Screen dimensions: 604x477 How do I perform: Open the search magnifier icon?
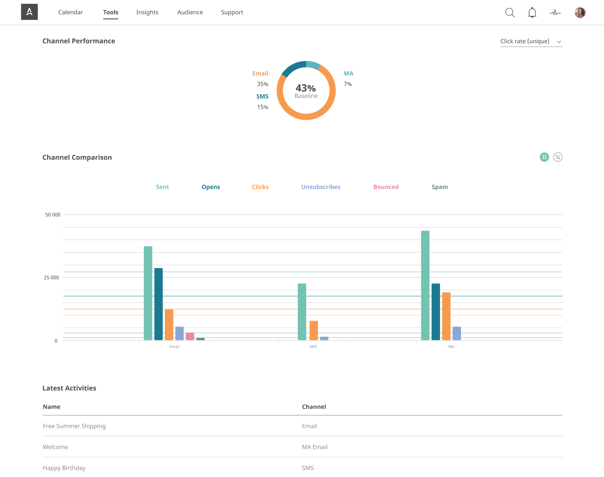(510, 12)
